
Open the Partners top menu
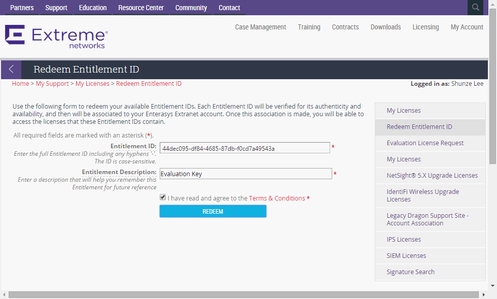tap(22, 8)
